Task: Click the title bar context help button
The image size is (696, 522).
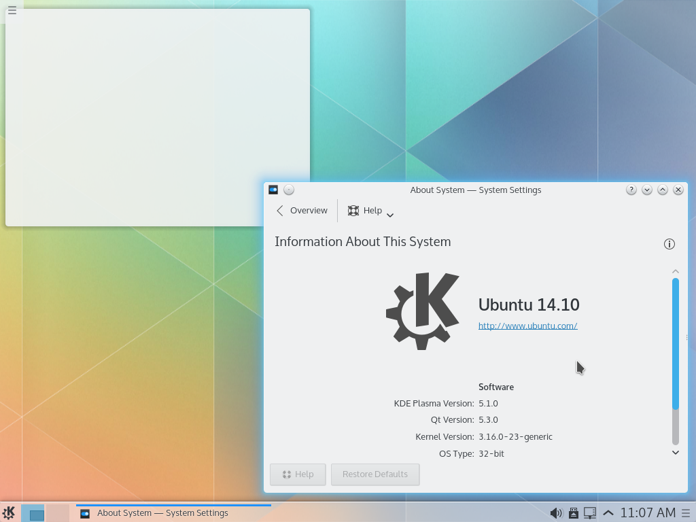Action: (631, 190)
